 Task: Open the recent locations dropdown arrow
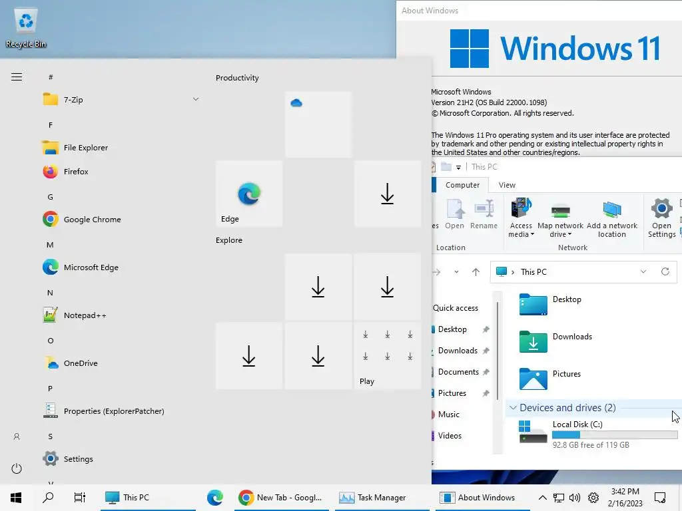(456, 272)
